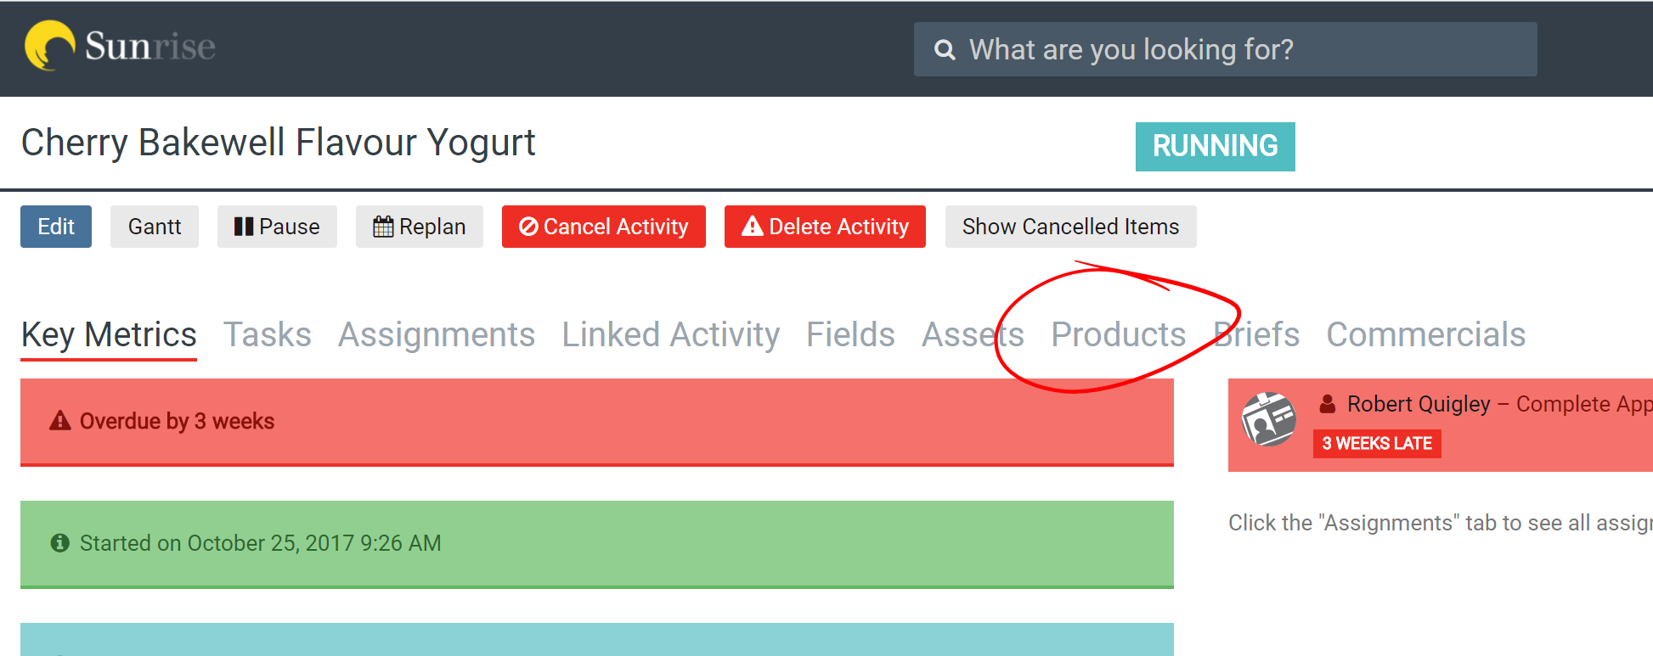The height and width of the screenshot is (656, 1653).
Task: Click the "What are you looking for?" search field
Action: [x=1225, y=49]
